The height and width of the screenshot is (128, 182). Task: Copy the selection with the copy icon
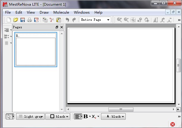point(45,20)
